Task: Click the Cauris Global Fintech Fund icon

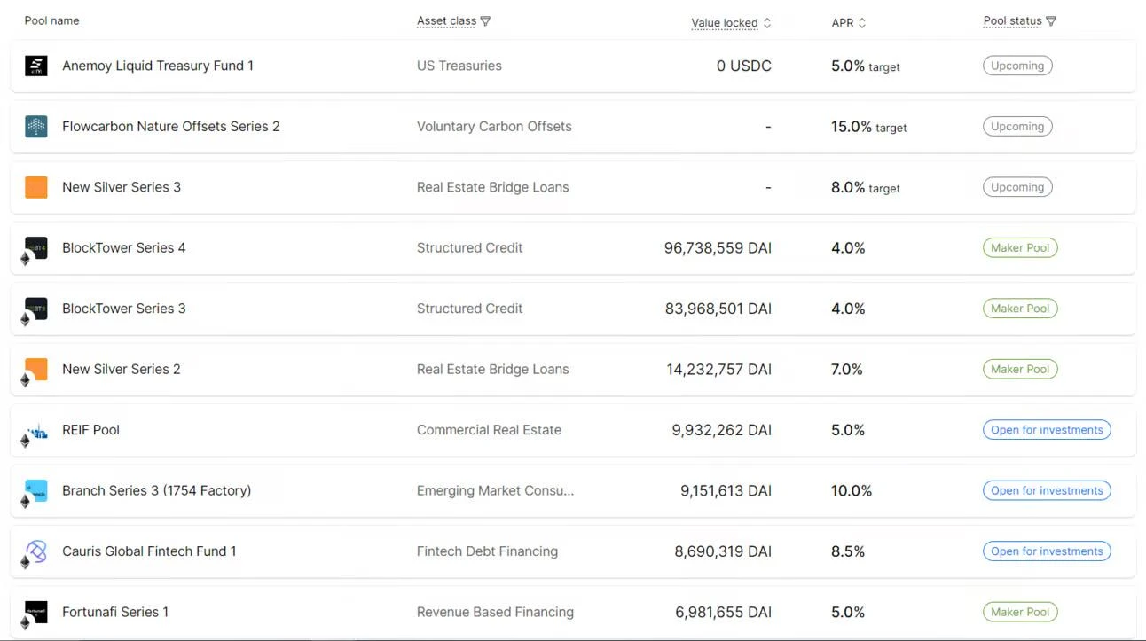Action: point(36,551)
